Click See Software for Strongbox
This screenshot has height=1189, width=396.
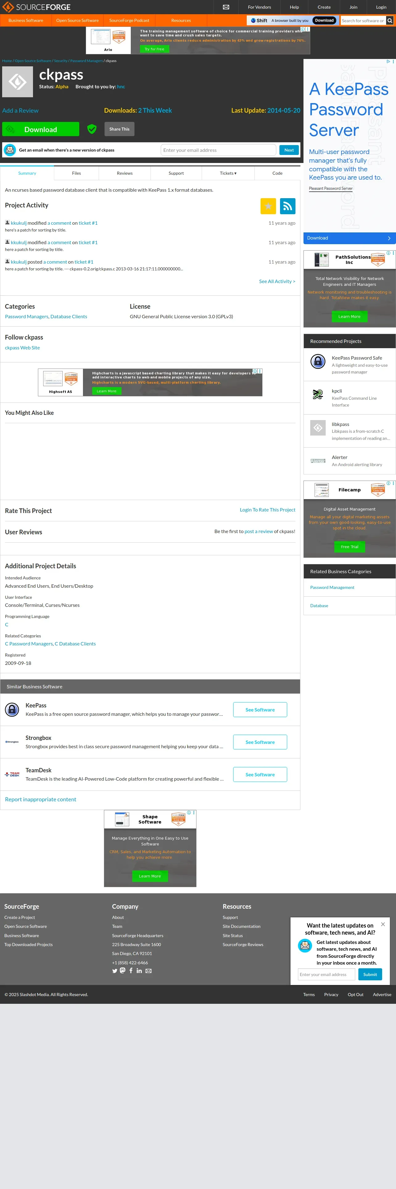(260, 742)
